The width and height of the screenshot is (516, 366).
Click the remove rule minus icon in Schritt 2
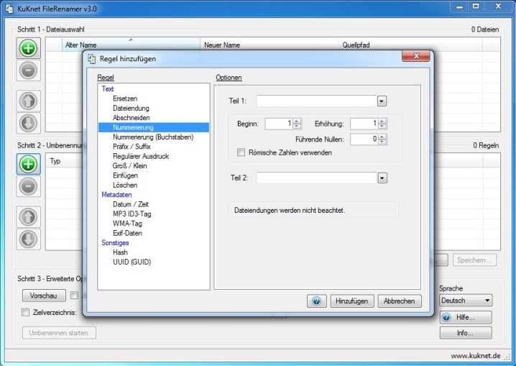[x=29, y=186]
